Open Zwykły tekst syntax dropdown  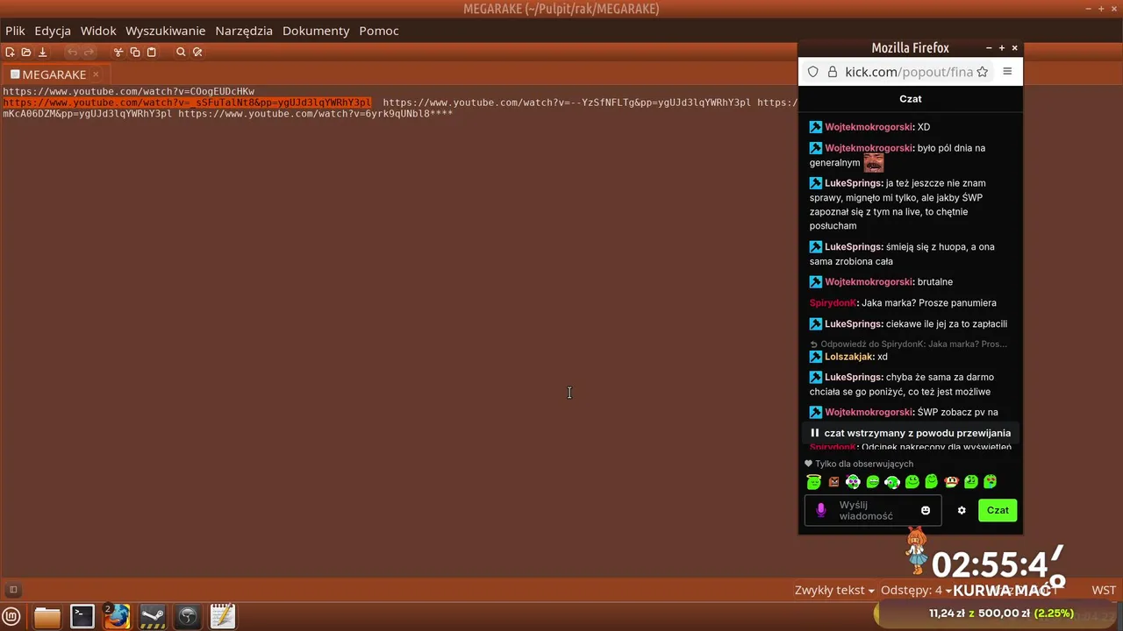pyautogui.click(x=834, y=591)
